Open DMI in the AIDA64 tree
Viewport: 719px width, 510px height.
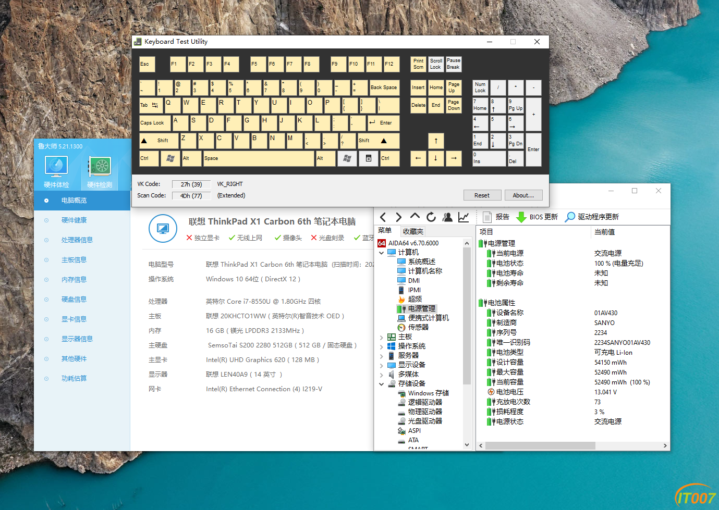pos(414,280)
